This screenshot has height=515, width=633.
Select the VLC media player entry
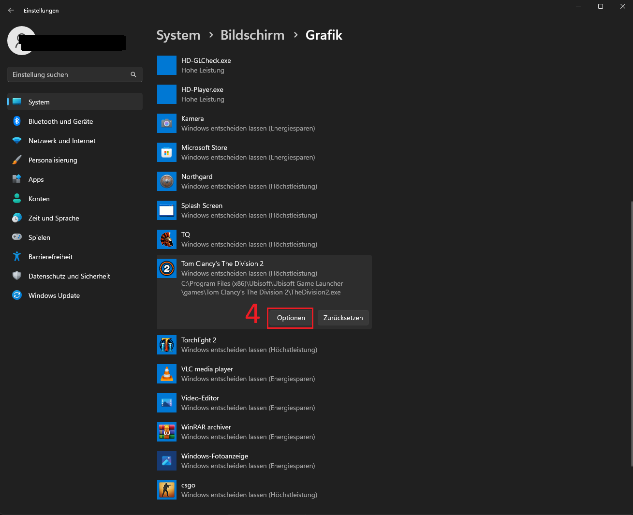point(265,374)
